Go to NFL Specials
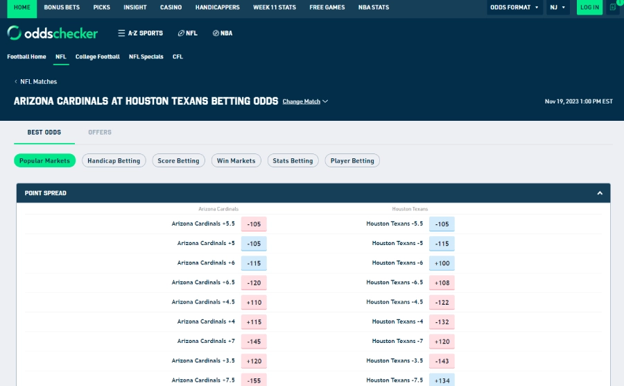Image resolution: width=624 pixels, height=386 pixels. coord(146,56)
